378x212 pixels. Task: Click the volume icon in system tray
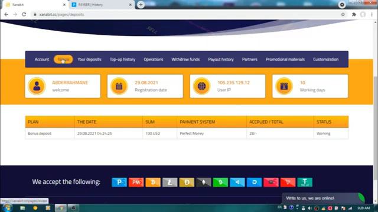tap(309, 208)
